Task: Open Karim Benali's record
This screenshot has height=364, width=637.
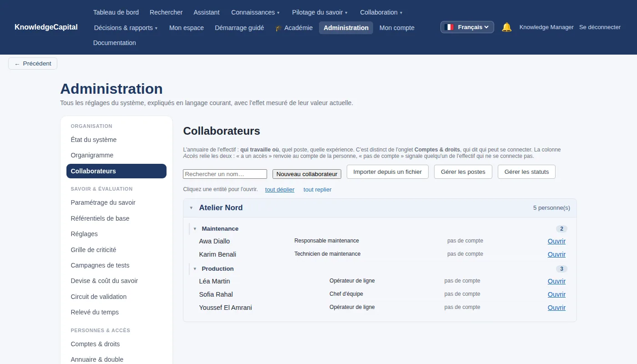Action: [x=556, y=254]
